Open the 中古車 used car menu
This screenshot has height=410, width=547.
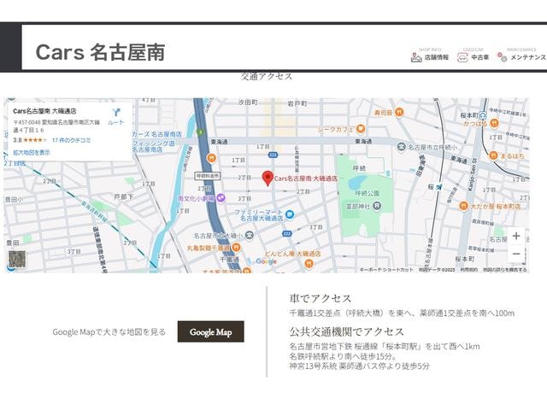(x=473, y=57)
